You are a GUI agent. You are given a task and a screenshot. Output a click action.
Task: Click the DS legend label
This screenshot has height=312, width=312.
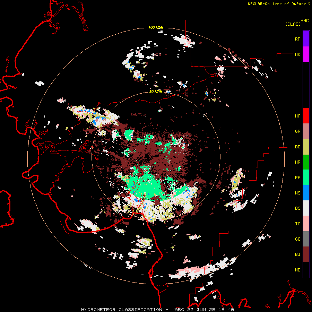coord(297,208)
